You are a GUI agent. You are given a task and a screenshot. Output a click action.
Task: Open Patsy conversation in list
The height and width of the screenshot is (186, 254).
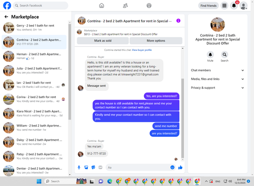click(x=34, y=156)
